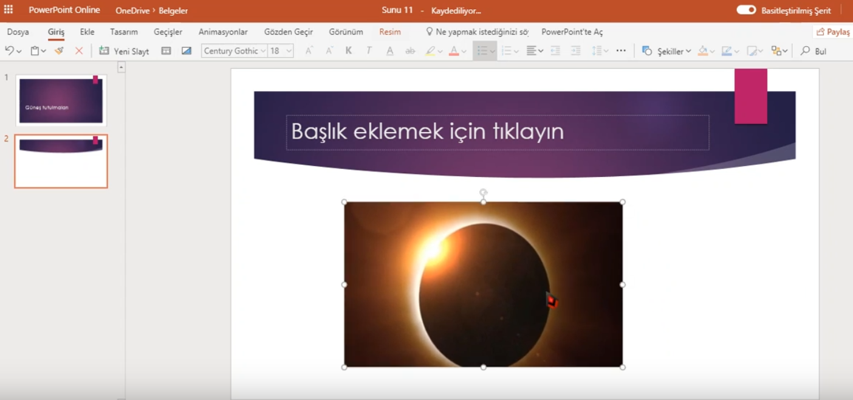The width and height of the screenshot is (853, 400).
Task: Click the Format Painter brush icon
Action: (x=59, y=51)
